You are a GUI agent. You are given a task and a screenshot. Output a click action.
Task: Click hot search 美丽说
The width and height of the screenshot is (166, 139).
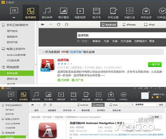tap(96, 41)
